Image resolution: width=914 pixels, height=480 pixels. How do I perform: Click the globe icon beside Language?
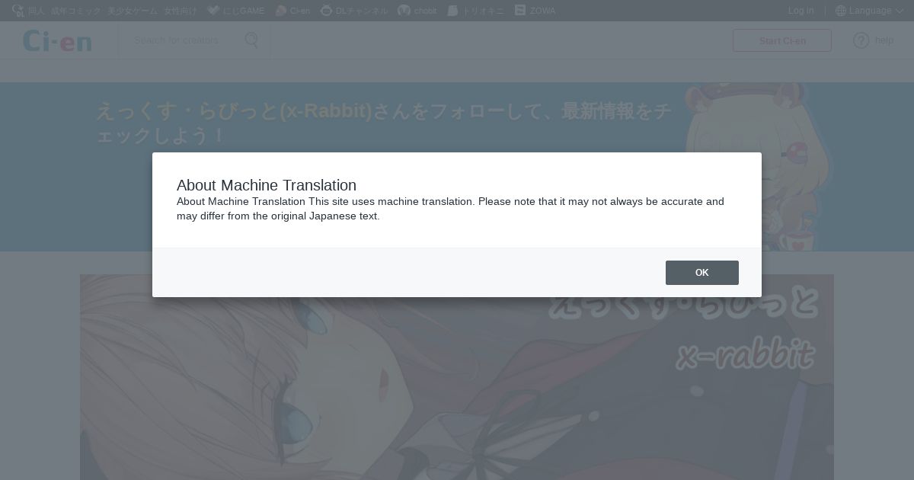point(841,11)
